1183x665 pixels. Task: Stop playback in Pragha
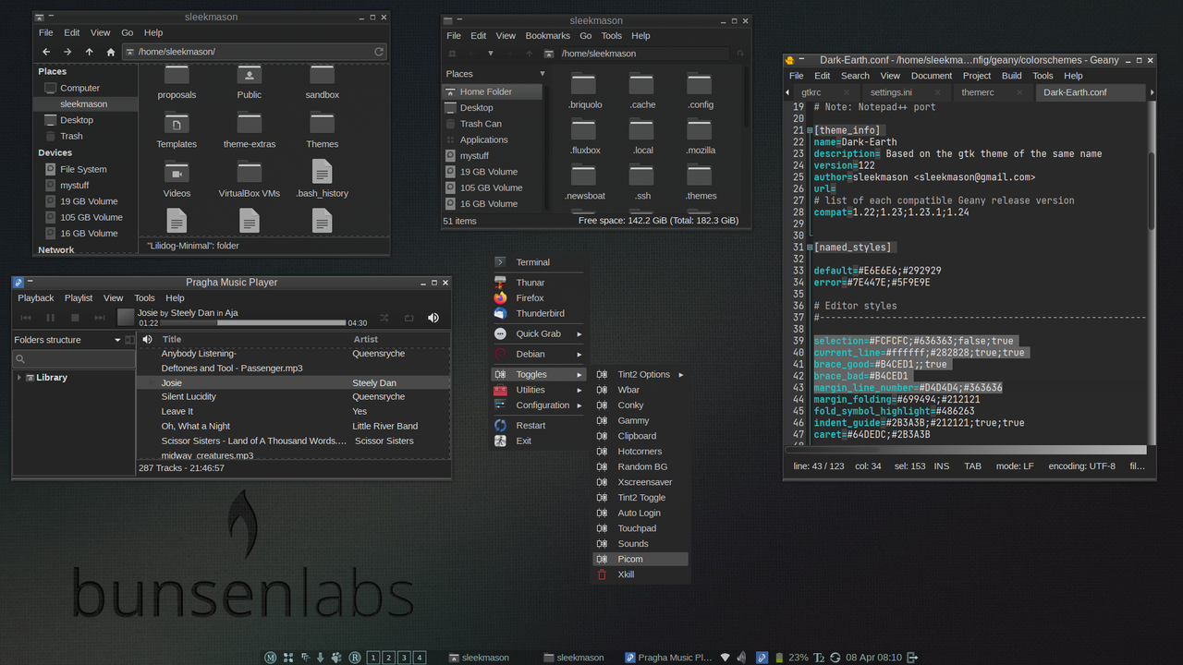tap(75, 318)
